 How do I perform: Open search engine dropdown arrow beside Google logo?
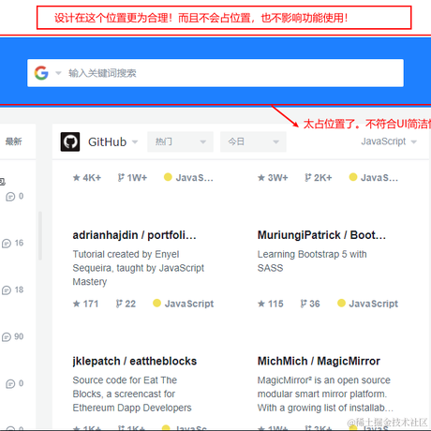[x=58, y=73]
